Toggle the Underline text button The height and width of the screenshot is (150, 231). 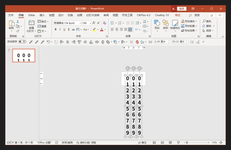point(64,29)
